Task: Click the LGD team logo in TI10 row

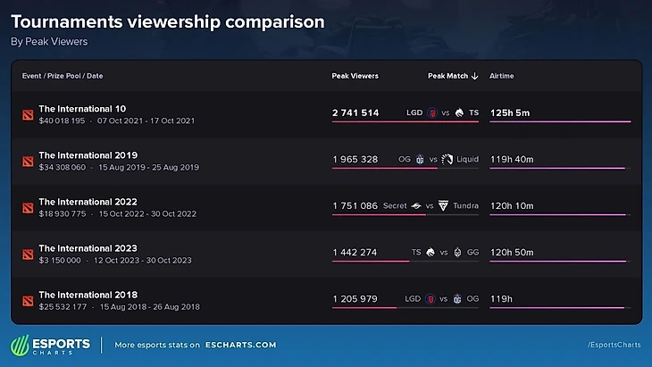Action: click(x=432, y=113)
